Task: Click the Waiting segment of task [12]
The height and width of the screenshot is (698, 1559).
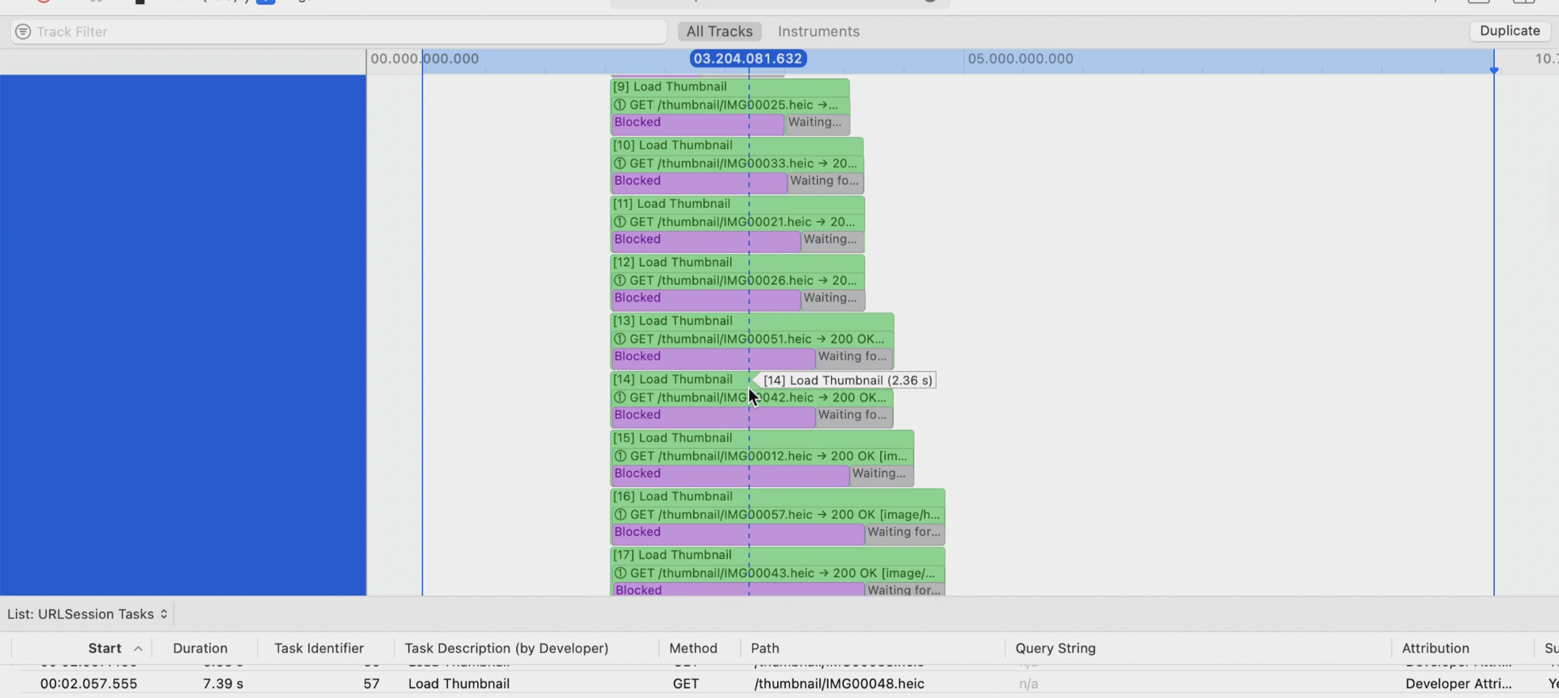Action: coord(833,300)
